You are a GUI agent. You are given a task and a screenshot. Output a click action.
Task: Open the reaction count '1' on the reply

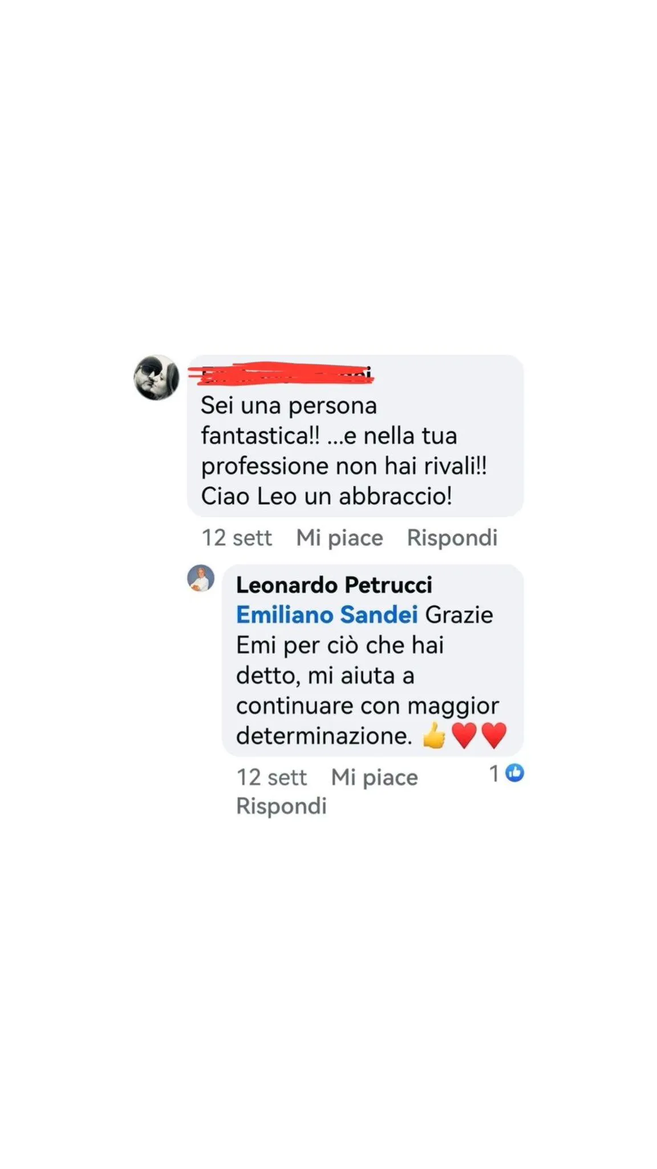494,773
